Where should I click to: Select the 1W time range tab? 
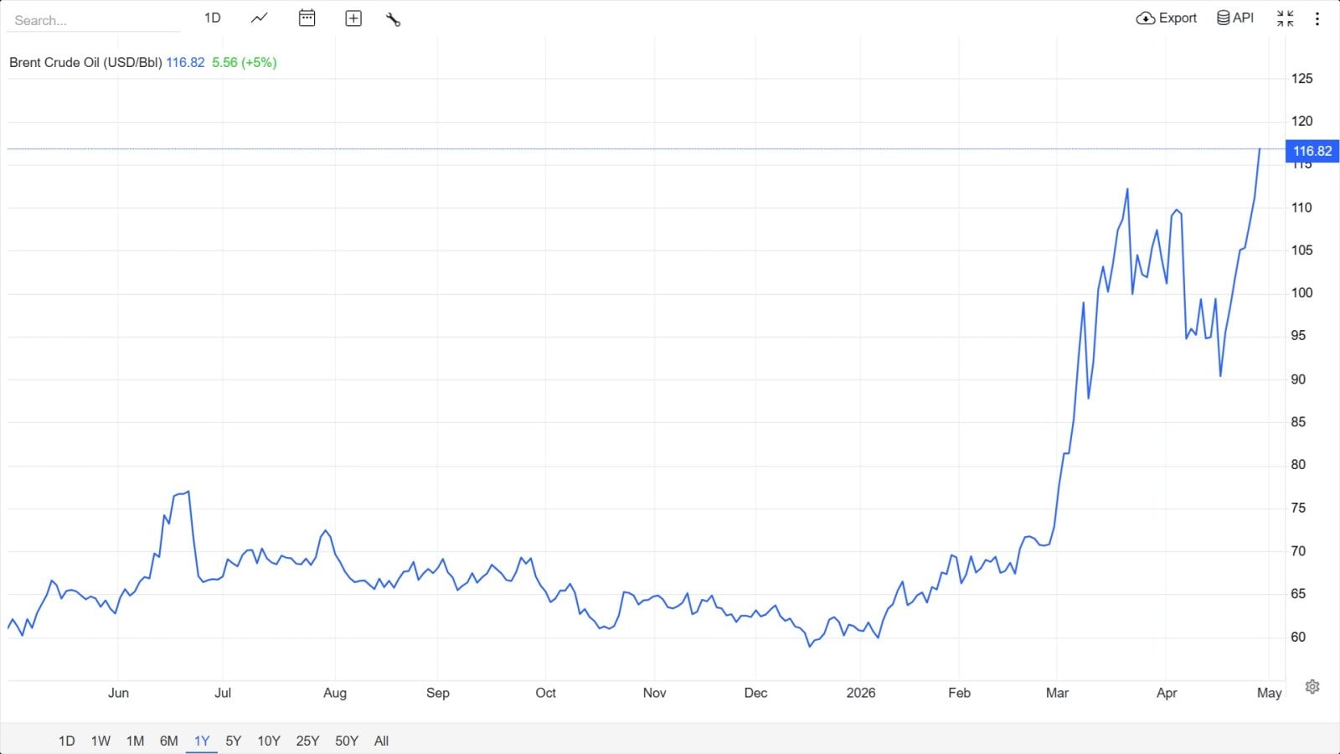tap(100, 741)
